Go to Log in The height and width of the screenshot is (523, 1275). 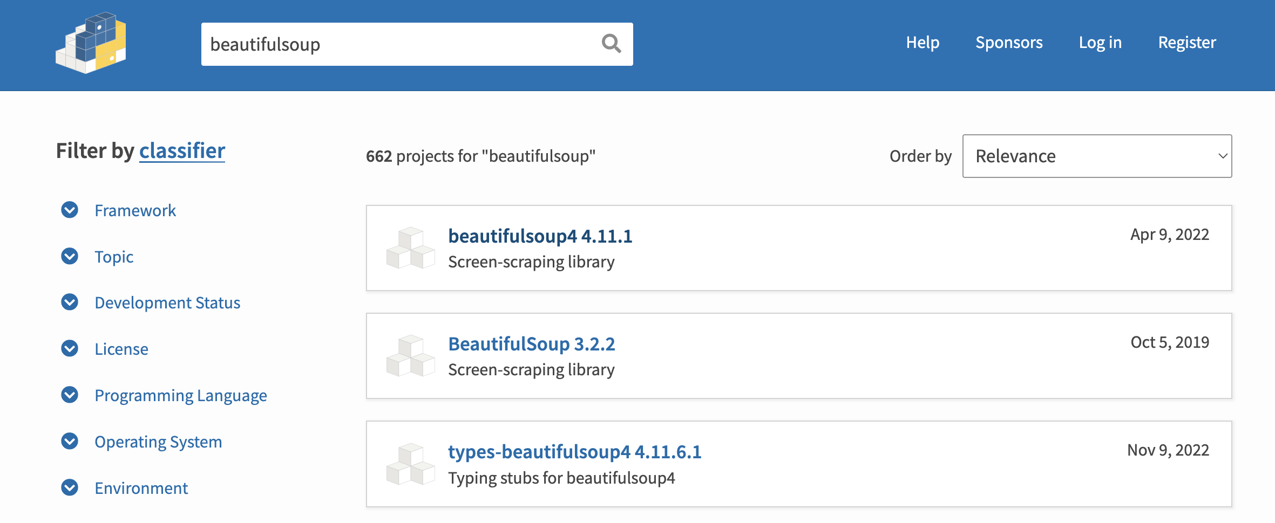(x=1100, y=43)
